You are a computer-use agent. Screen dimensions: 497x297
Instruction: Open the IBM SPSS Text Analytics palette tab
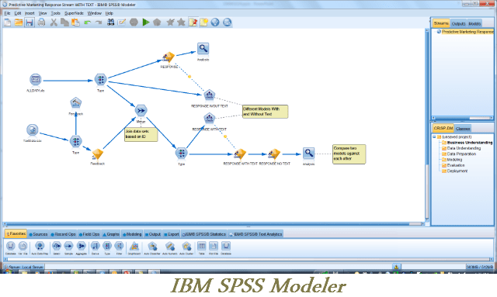point(255,234)
